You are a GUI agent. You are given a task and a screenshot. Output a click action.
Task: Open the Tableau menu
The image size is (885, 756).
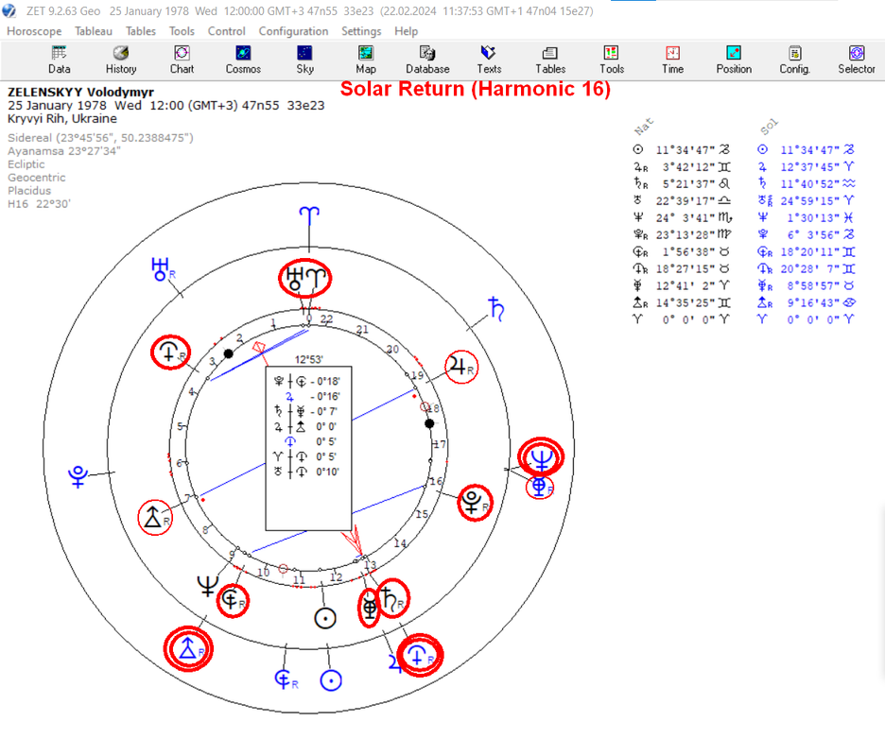(x=94, y=31)
